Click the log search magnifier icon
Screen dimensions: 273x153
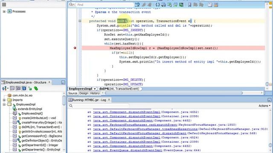point(71,106)
